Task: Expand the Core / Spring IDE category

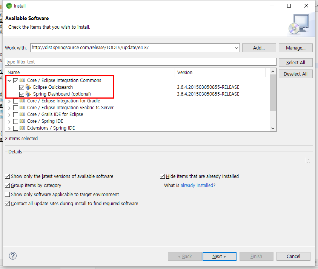Action: point(9,122)
